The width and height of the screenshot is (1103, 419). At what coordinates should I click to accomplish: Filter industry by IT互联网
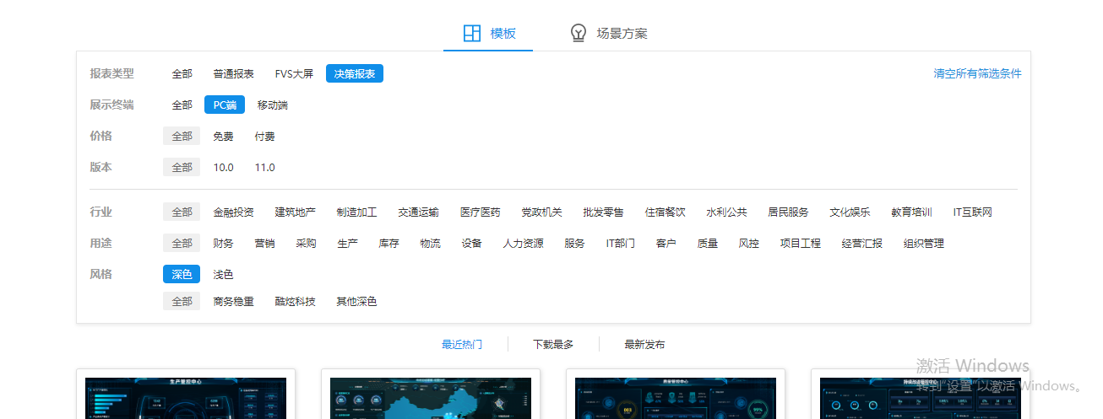click(x=972, y=212)
